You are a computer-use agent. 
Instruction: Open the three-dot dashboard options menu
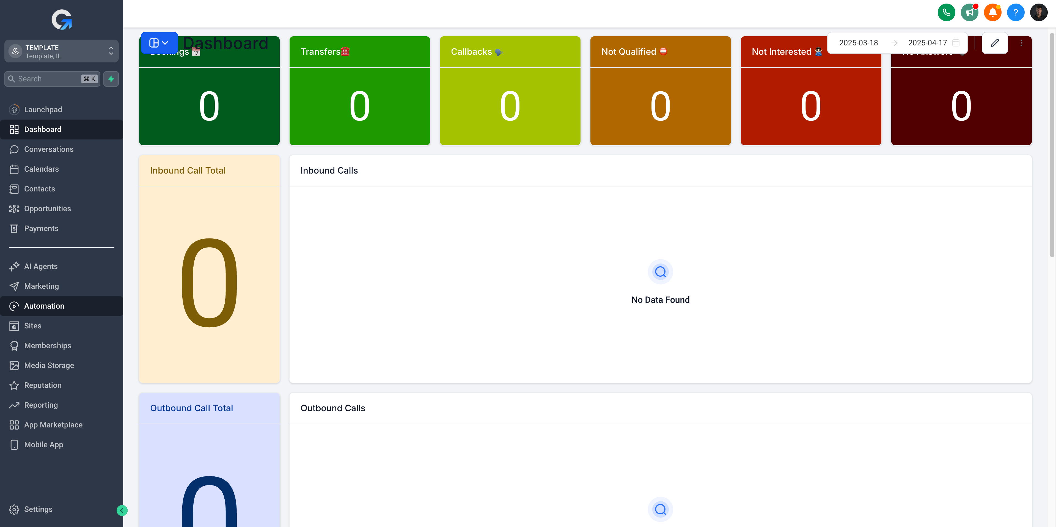[1021, 43]
